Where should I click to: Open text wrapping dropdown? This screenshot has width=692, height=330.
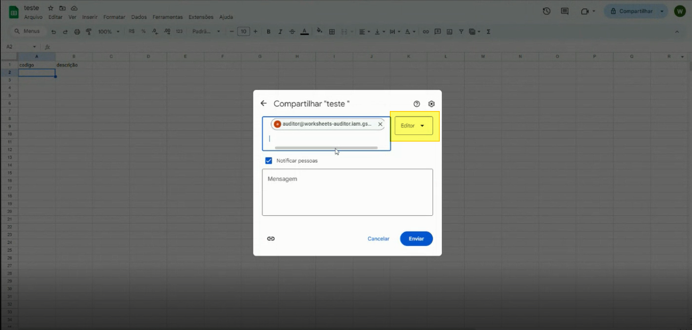click(394, 32)
